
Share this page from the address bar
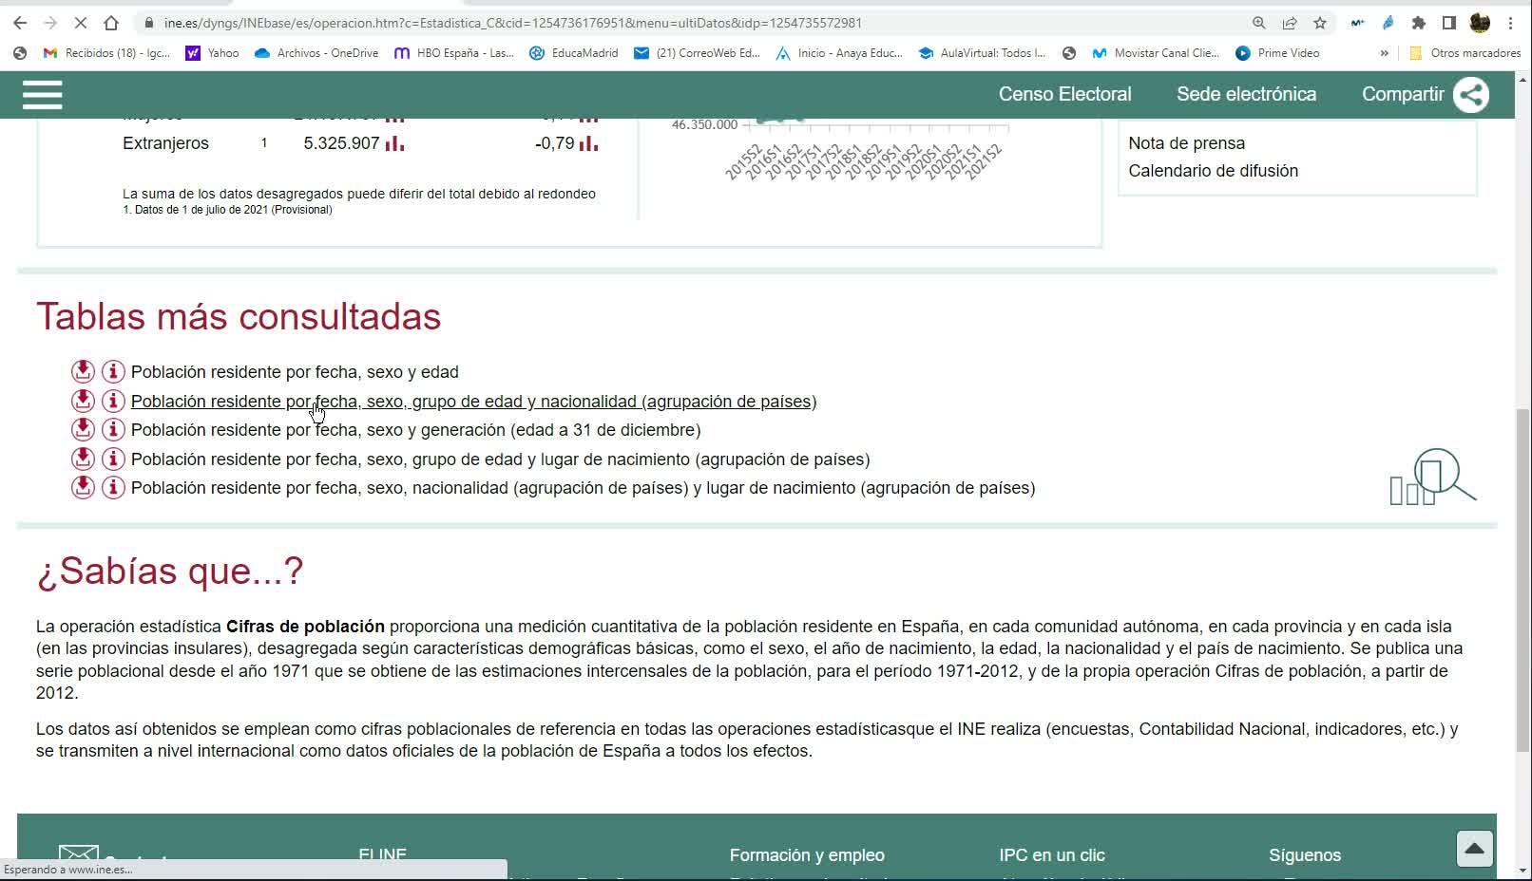(x=1290, y=23)
